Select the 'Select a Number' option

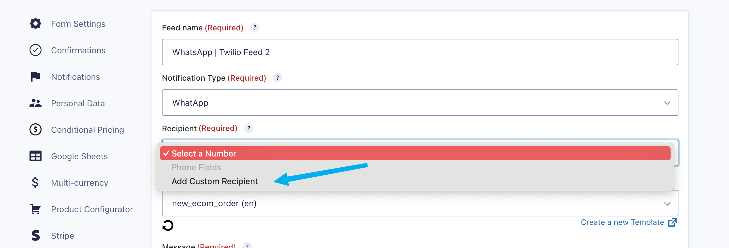click(x=204, y=153)
